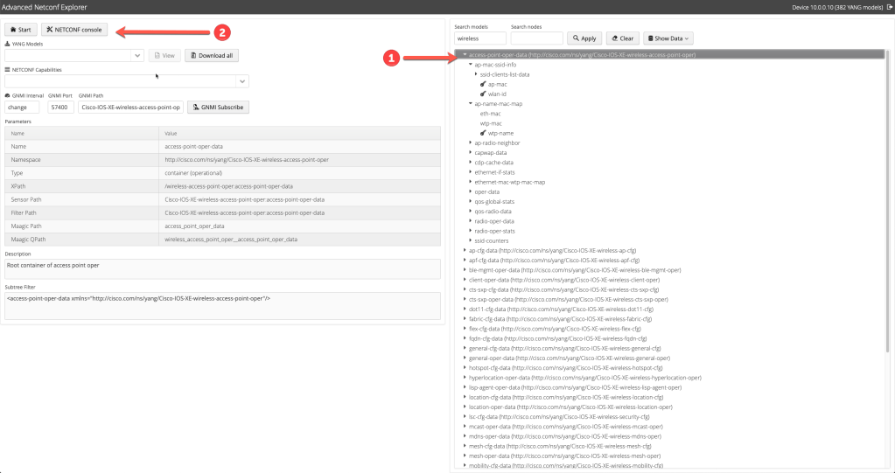This screenshot has height=473, width=895.
Task: Open the NETCONF console
Action: click(x=74, y=30)
